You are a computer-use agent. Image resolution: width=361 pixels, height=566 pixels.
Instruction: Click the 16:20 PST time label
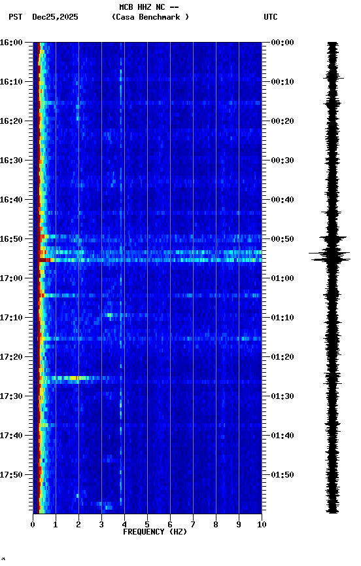[x=11, y=121]
